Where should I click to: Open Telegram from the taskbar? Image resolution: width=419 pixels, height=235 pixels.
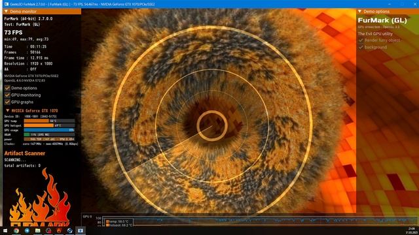click(27, 230)
